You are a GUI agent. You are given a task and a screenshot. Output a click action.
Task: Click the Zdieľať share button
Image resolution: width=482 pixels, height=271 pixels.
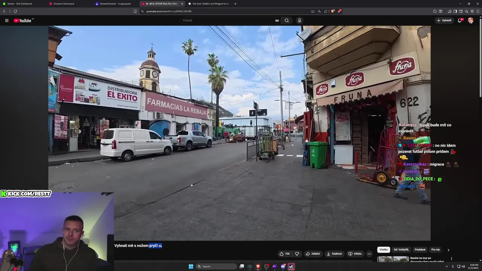coord(313,254)
